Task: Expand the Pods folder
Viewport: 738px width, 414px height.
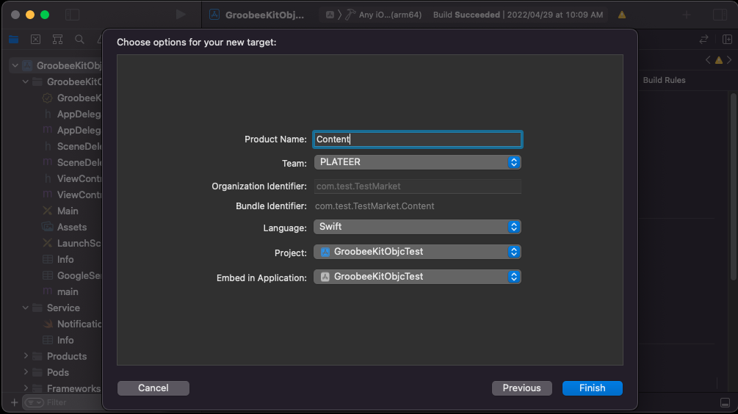Action: click(x=26, y=372)
